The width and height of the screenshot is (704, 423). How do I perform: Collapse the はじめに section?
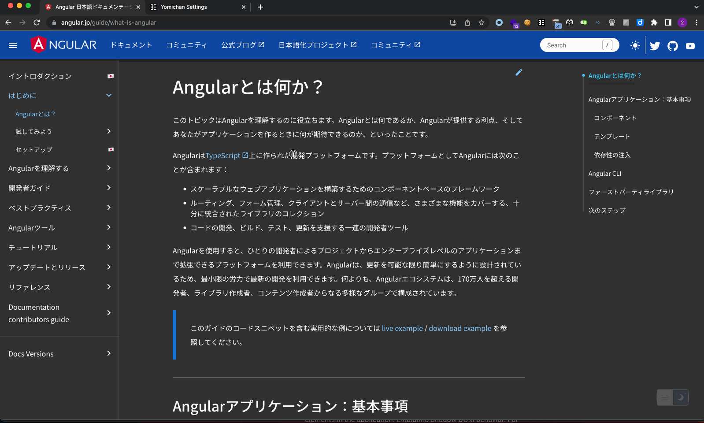[109, 96]
